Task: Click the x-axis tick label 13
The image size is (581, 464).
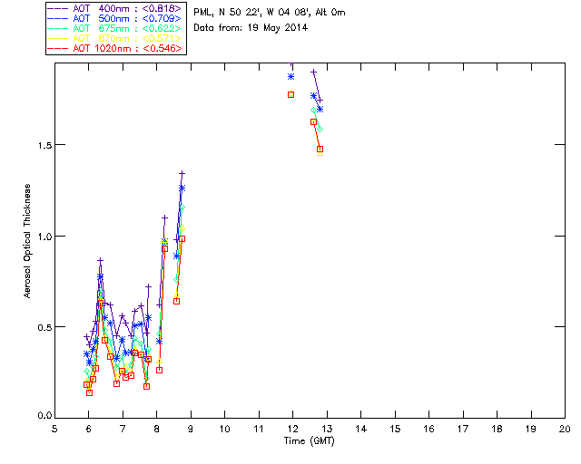Action: [327, 430]
